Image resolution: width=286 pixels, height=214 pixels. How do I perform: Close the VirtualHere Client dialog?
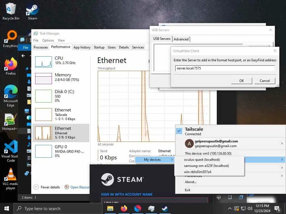(x=275, y=51)
